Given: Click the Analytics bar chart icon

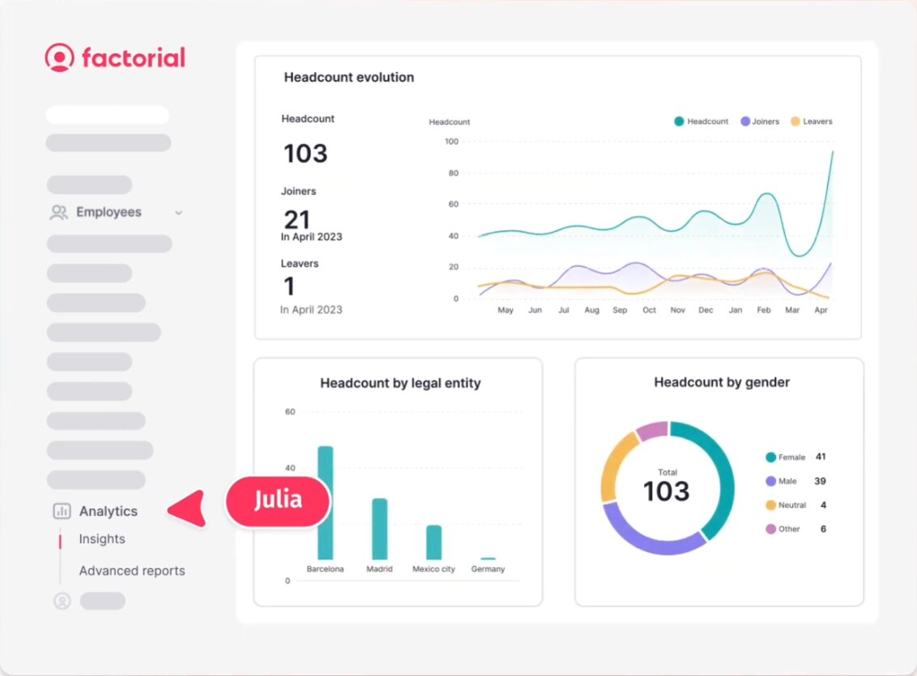Looking at the screenshot, I should 62,511.
